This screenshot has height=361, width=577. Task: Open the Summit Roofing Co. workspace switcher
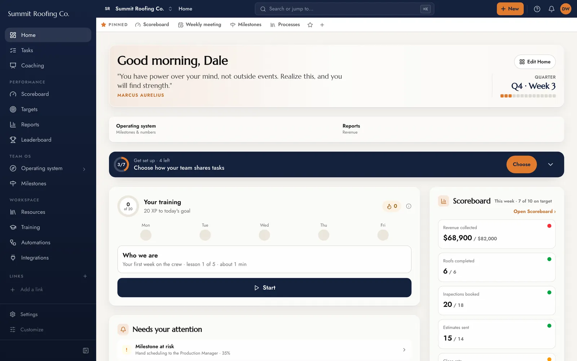138,9
